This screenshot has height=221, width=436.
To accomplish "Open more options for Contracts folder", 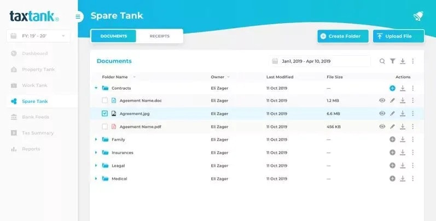I will point(412,88).
